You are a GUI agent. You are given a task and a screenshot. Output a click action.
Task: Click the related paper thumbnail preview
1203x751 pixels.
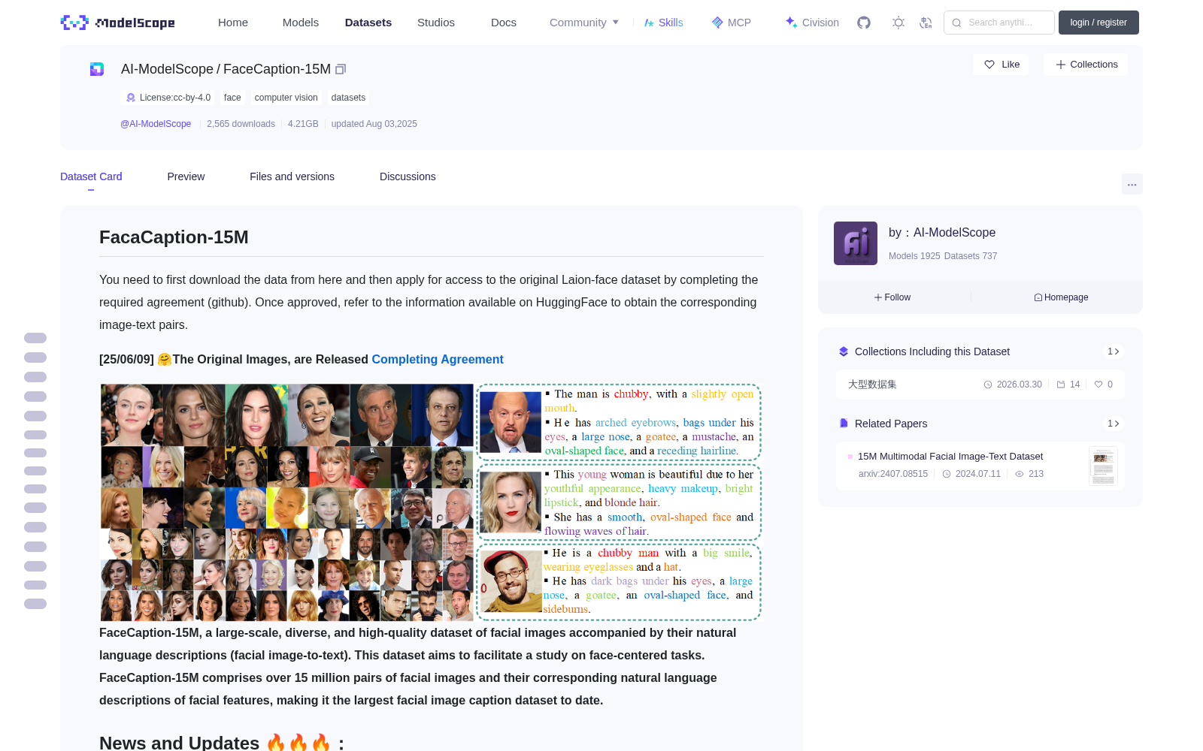pos(1103,466)
